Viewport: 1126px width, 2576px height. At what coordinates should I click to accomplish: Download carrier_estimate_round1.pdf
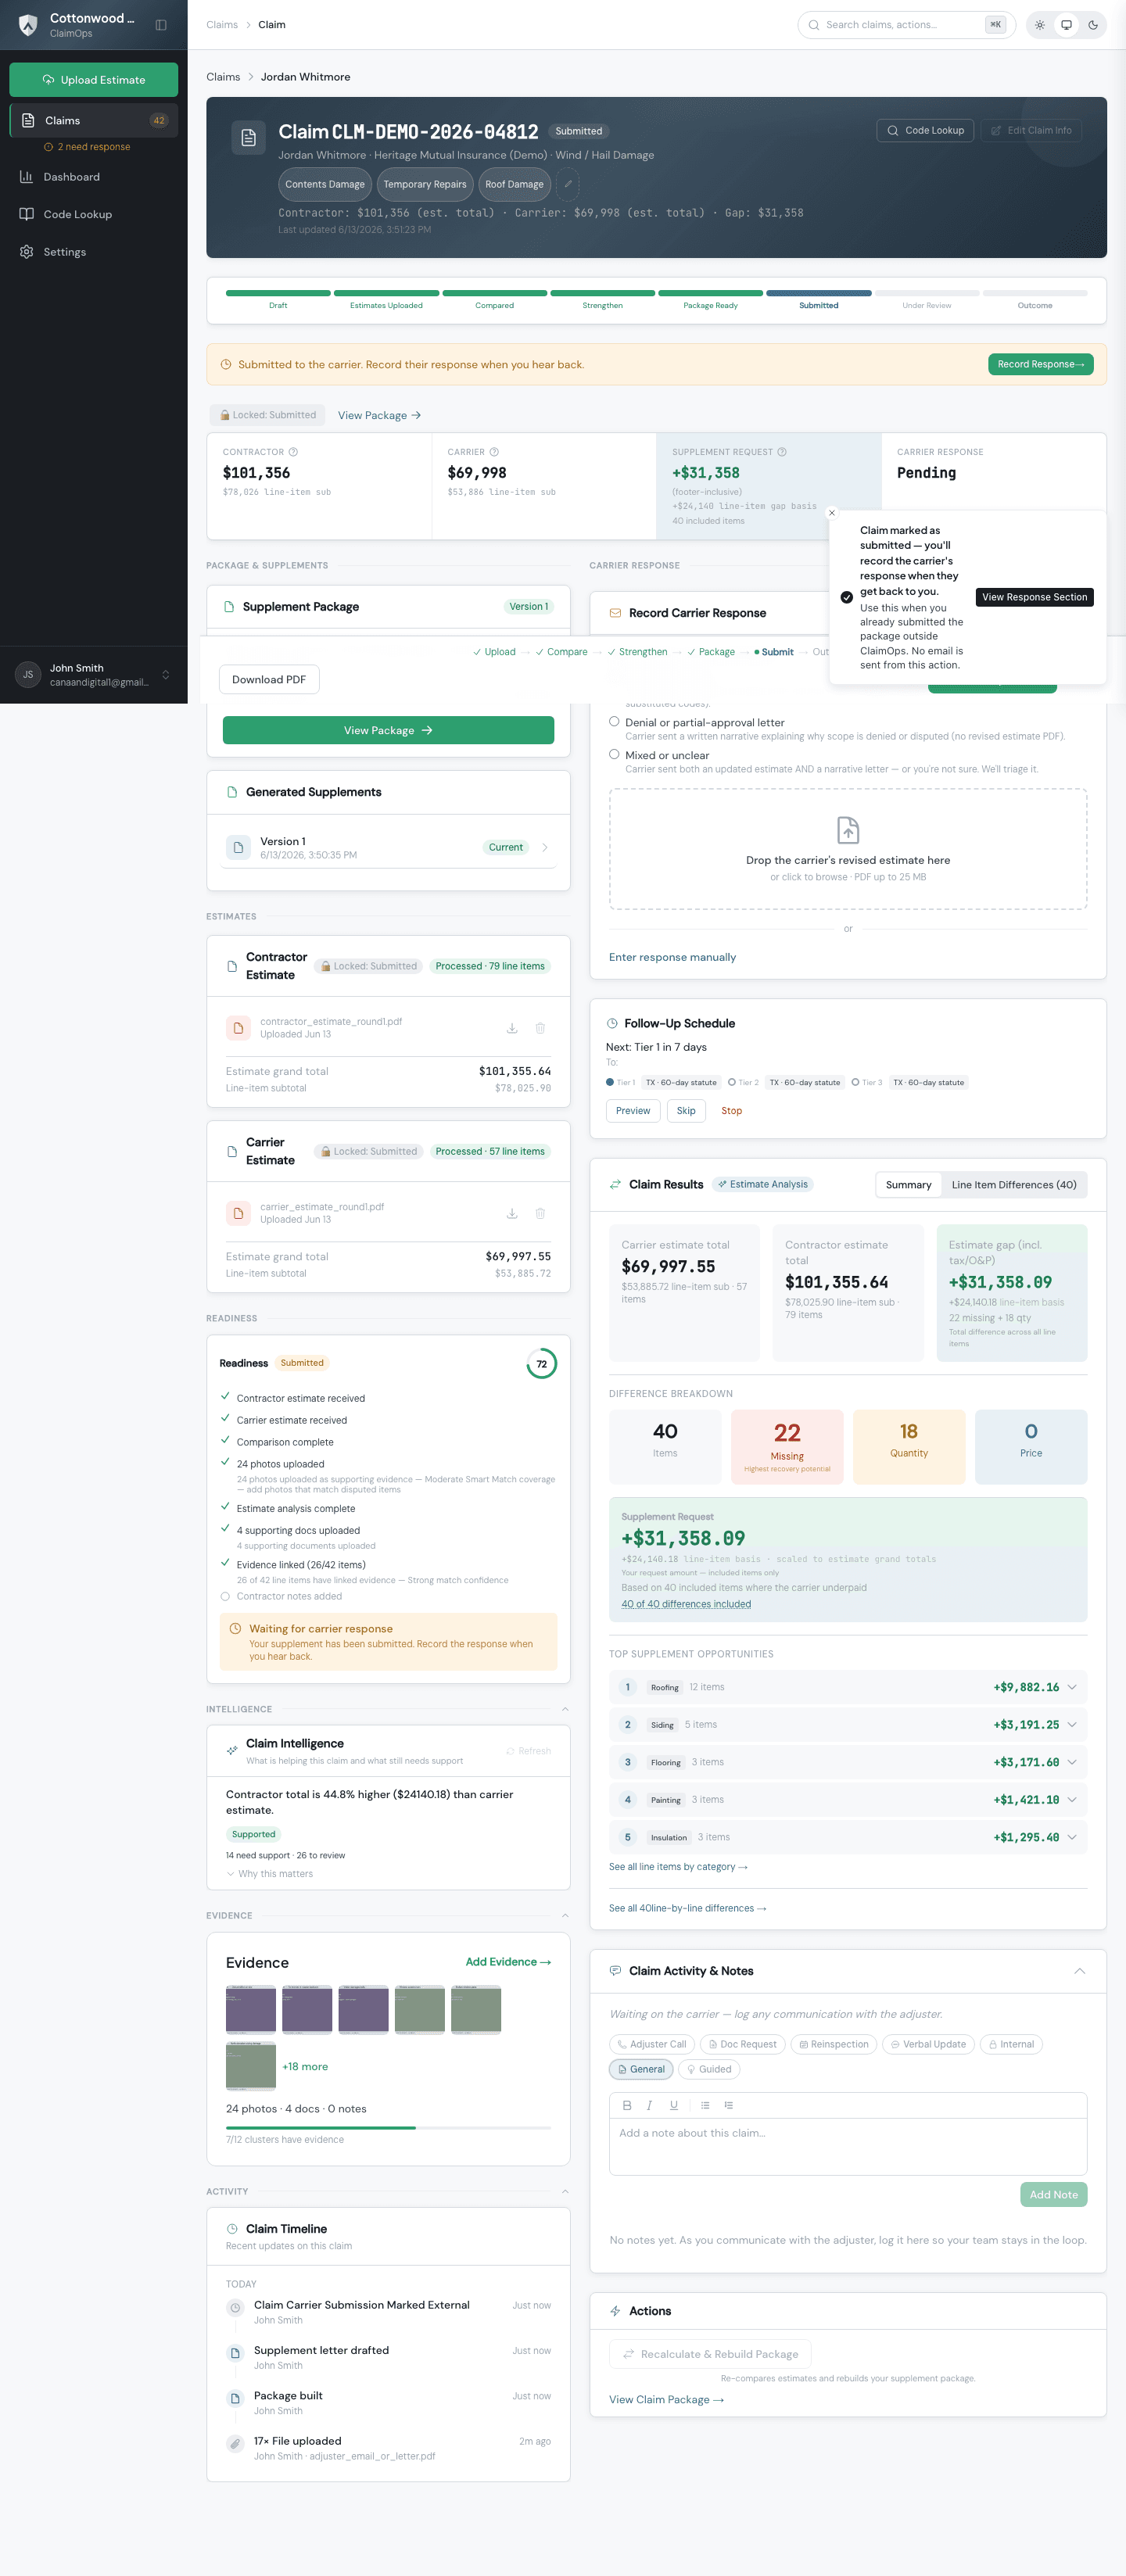pos(512,1213)
